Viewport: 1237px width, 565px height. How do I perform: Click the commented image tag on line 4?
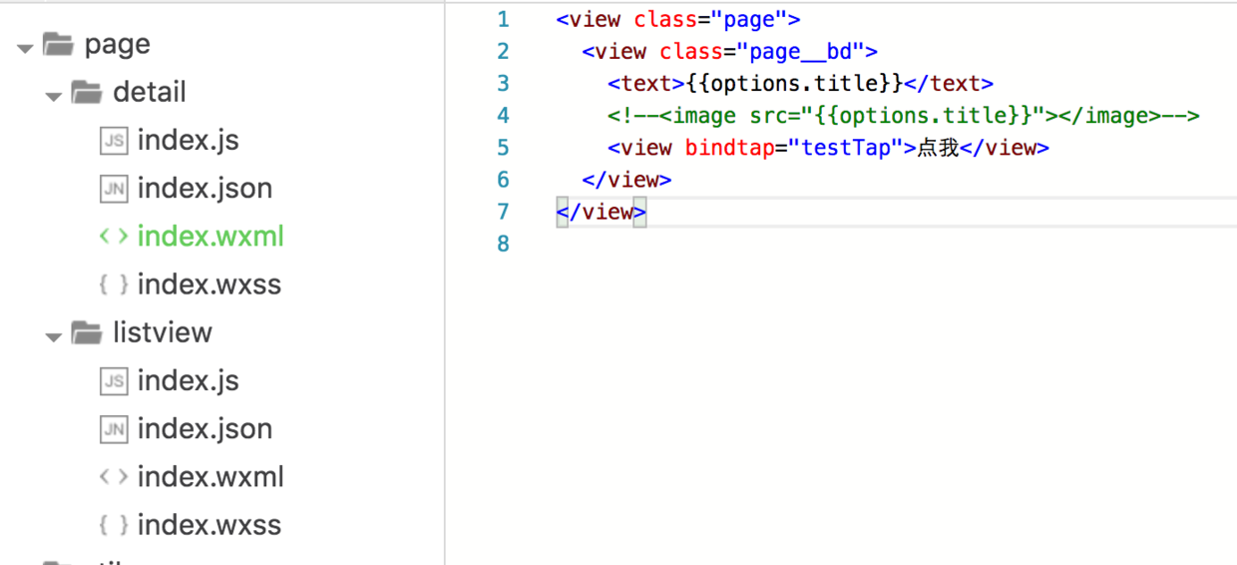click(x=904, y=116)
